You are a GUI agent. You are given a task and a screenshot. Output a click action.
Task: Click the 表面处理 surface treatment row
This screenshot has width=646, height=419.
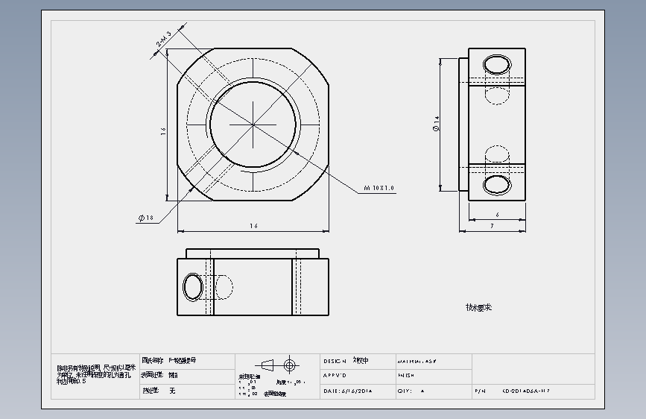tap(188, 376)
